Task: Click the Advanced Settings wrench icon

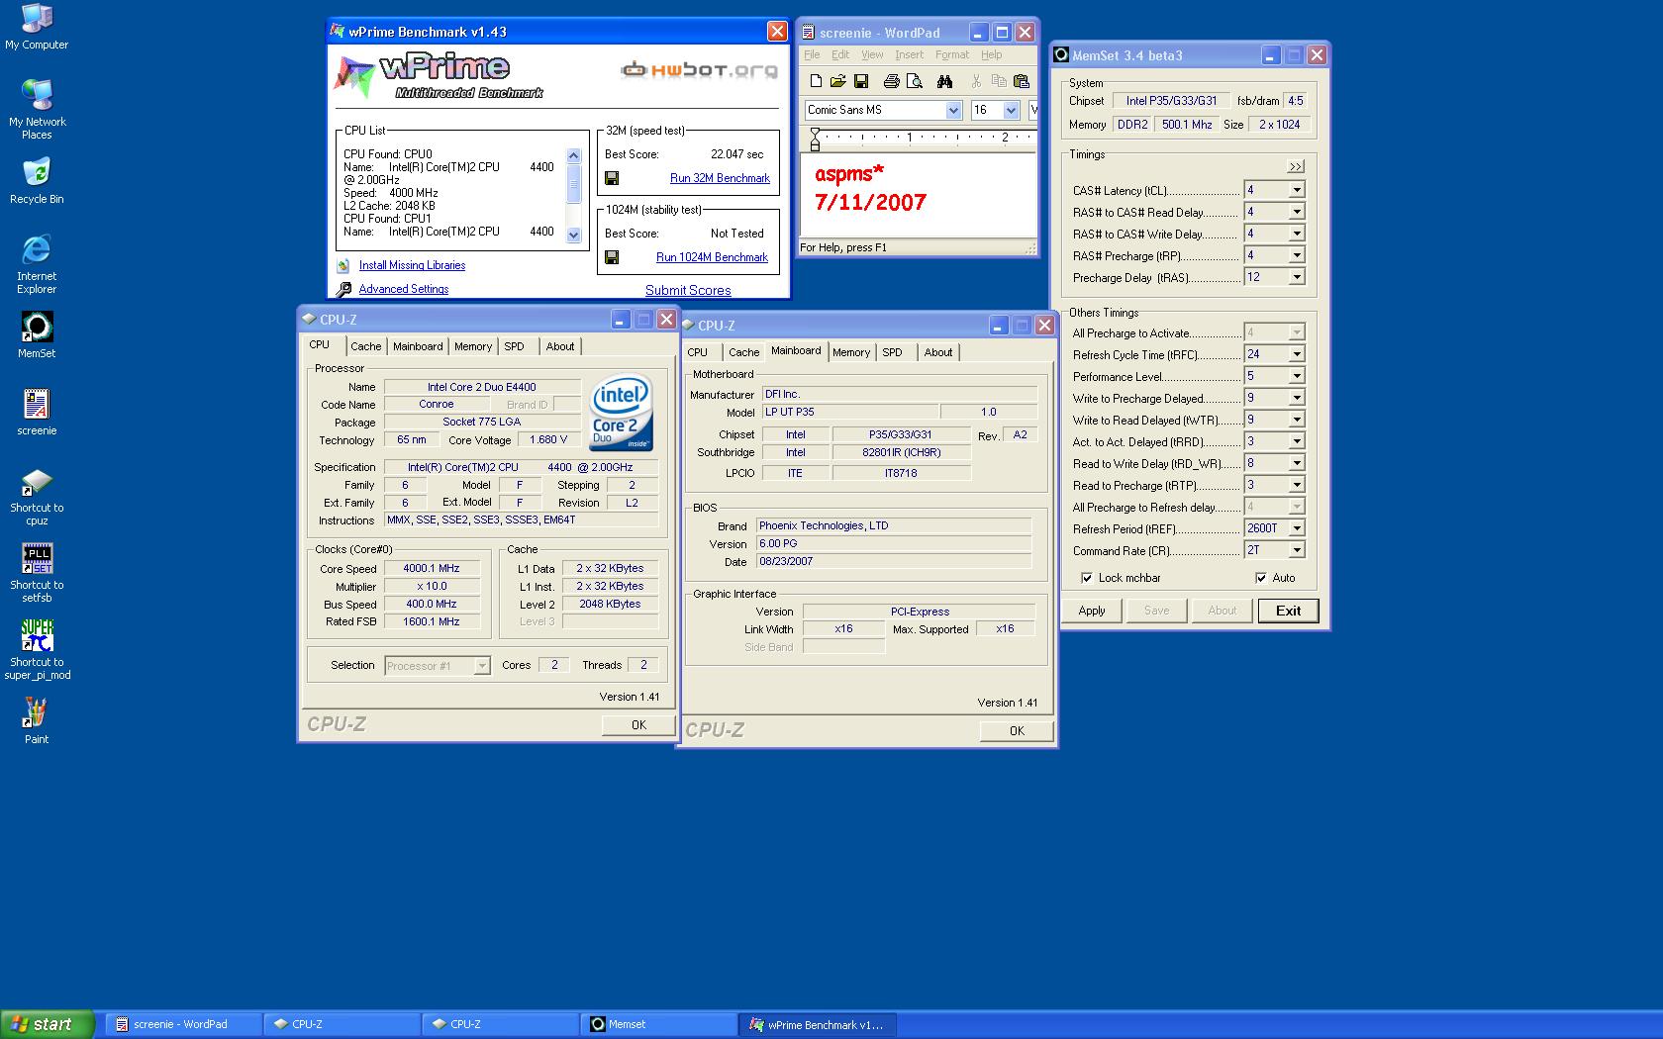Action: click(343, 289)
